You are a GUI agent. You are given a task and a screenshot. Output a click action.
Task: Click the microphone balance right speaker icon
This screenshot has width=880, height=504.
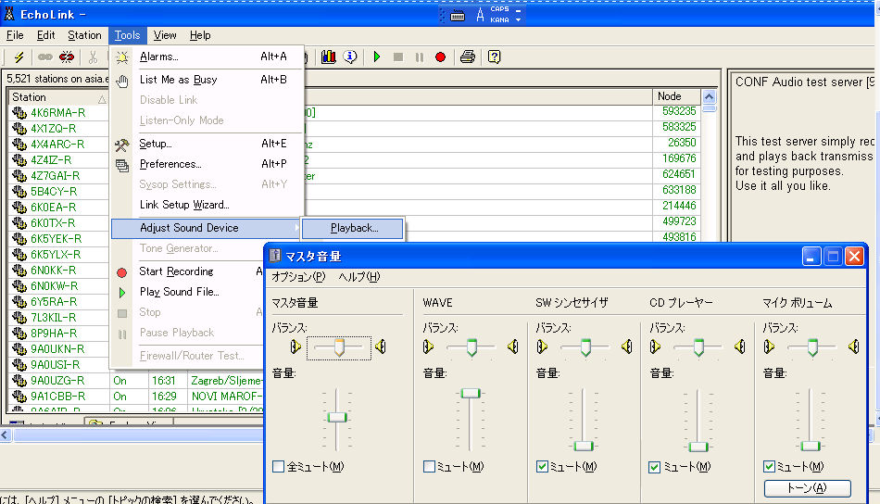click(x=854, y=346)
